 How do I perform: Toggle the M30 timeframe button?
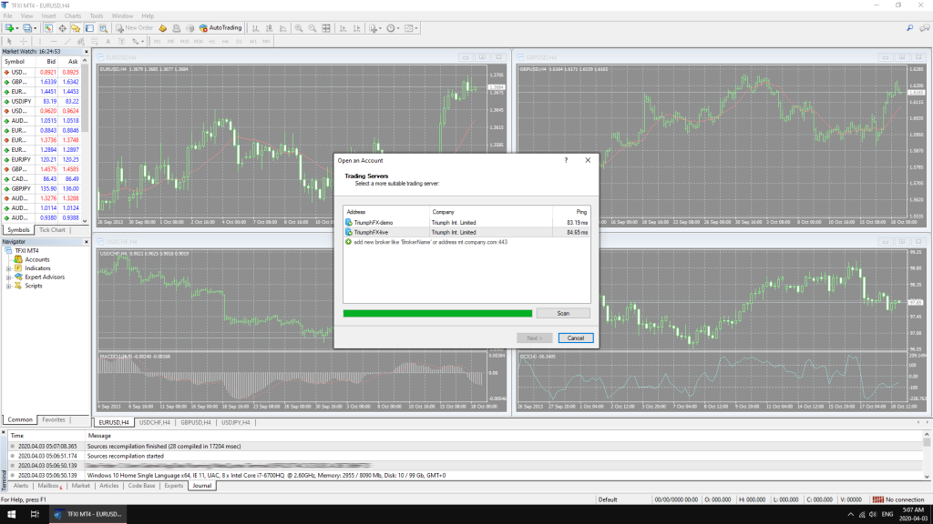[x=198, y=42]
